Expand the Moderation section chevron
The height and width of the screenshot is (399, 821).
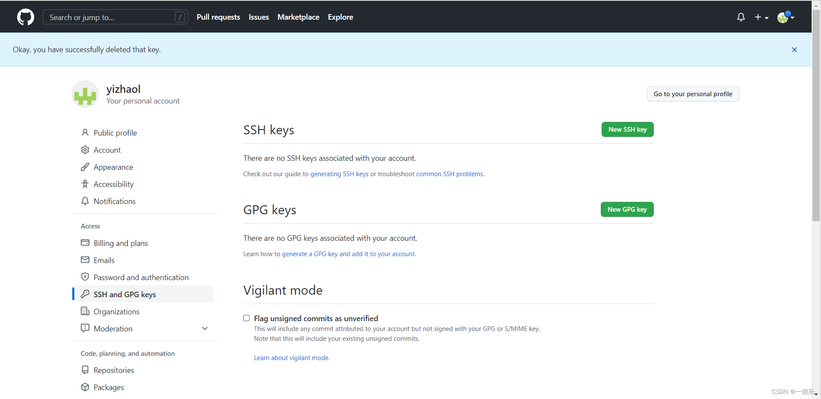(x=205, y=328)
